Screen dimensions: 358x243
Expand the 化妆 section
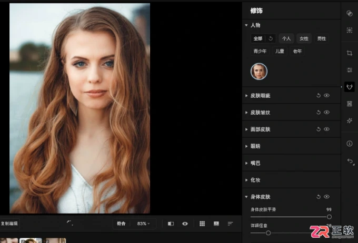(x=246, y=180)
